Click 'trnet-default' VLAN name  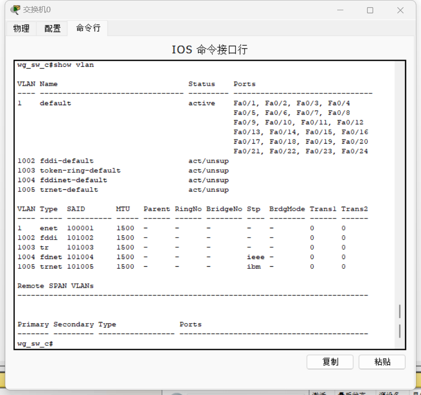(x=69, y=190)
